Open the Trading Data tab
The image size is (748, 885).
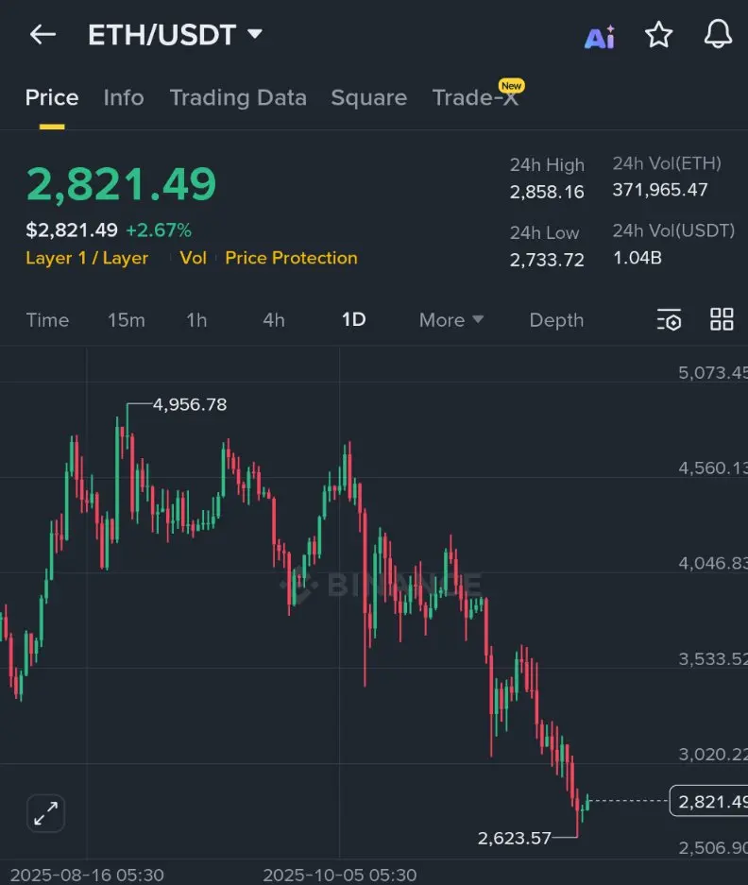238,97
